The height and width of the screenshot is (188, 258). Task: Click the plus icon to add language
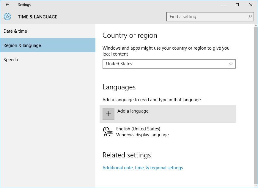click(108, 114)
